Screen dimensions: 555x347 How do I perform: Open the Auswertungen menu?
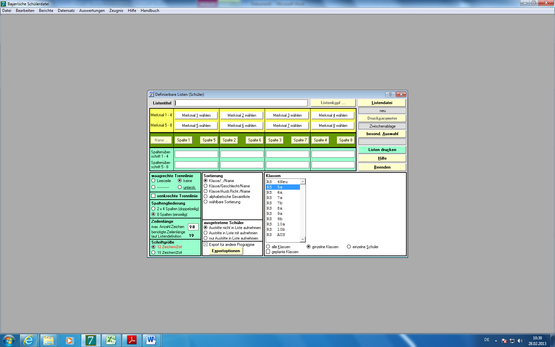point(92,11)
